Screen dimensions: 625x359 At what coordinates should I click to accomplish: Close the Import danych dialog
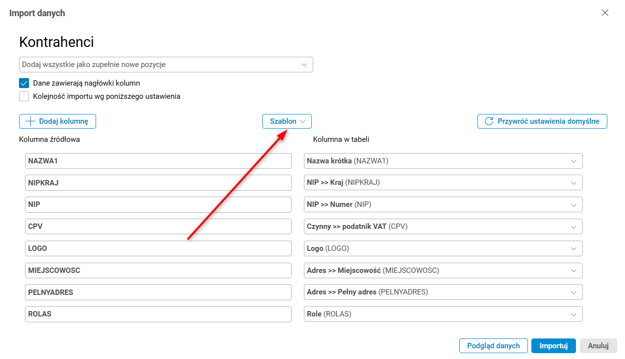coord(605,13)
